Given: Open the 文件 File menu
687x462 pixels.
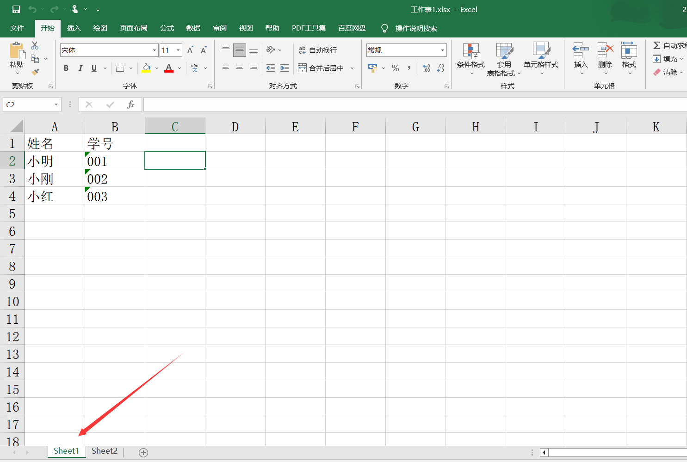Looking at the screenshot, I should [x=17, y=28].
